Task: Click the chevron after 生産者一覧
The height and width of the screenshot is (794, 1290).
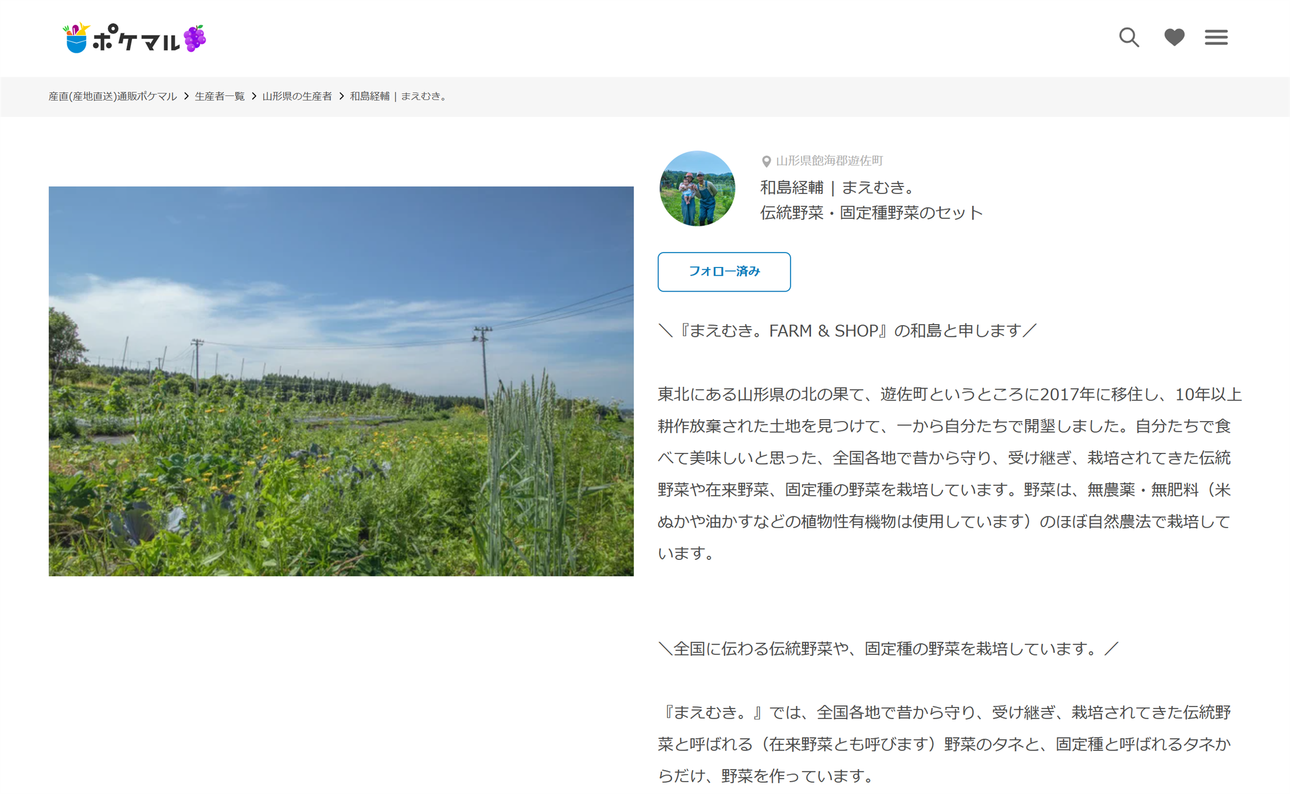Action: 254,96
